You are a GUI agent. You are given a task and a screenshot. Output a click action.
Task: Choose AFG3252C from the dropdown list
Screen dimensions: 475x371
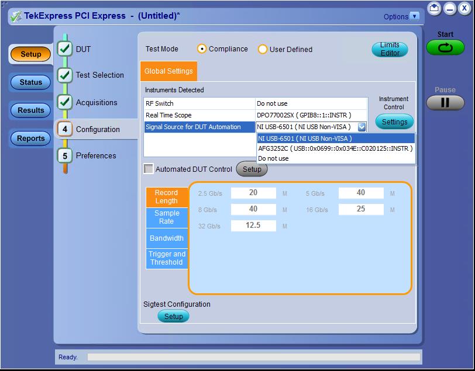[335, 148]
